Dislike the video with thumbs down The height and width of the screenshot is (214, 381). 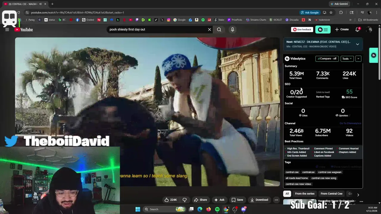(x=185, y=200)
